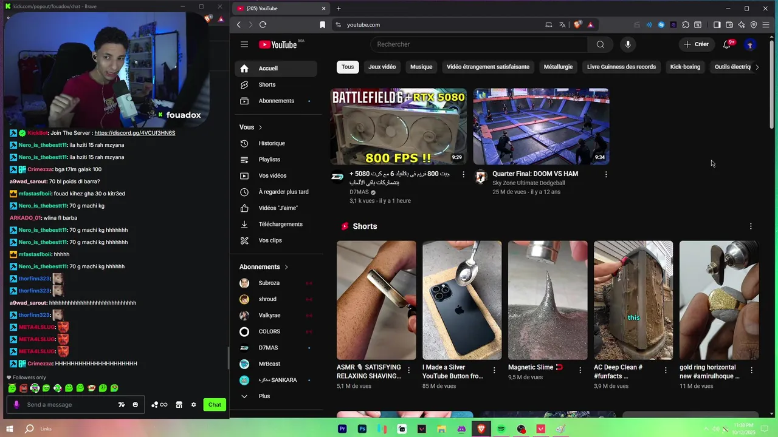778x437 pixels.
Task: Open the Windows Start menu
Action: [10, 429]
